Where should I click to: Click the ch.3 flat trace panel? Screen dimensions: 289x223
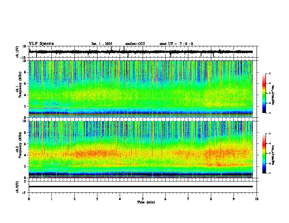(143, 187)
